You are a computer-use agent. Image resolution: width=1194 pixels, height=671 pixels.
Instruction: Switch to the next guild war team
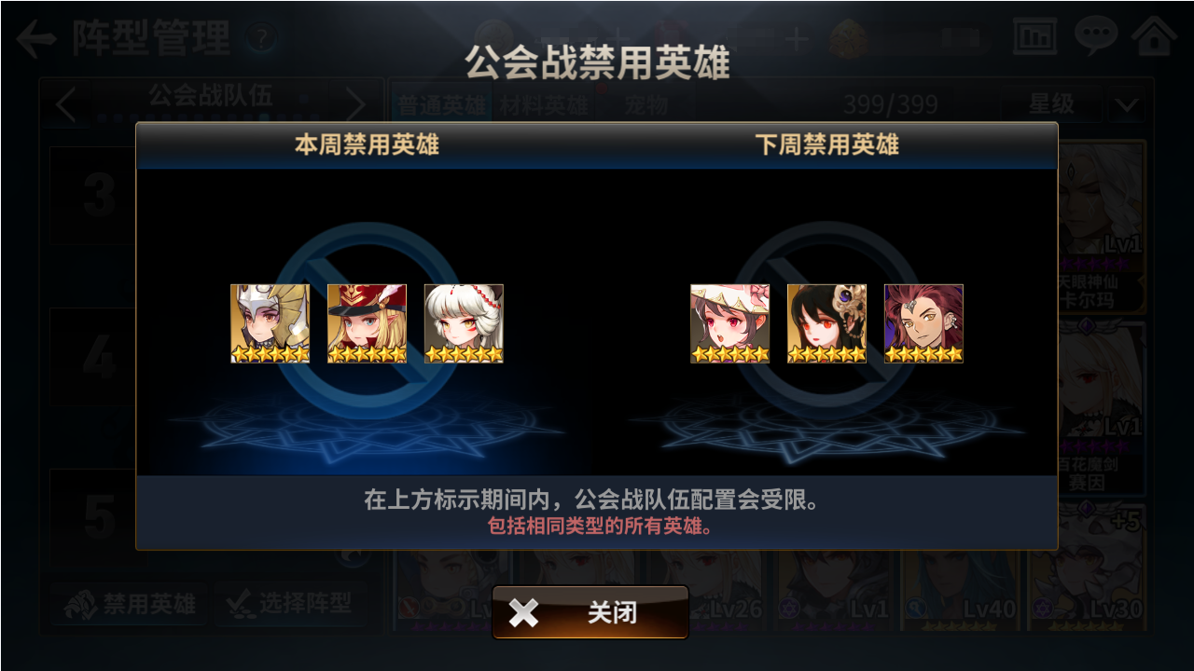354,103
